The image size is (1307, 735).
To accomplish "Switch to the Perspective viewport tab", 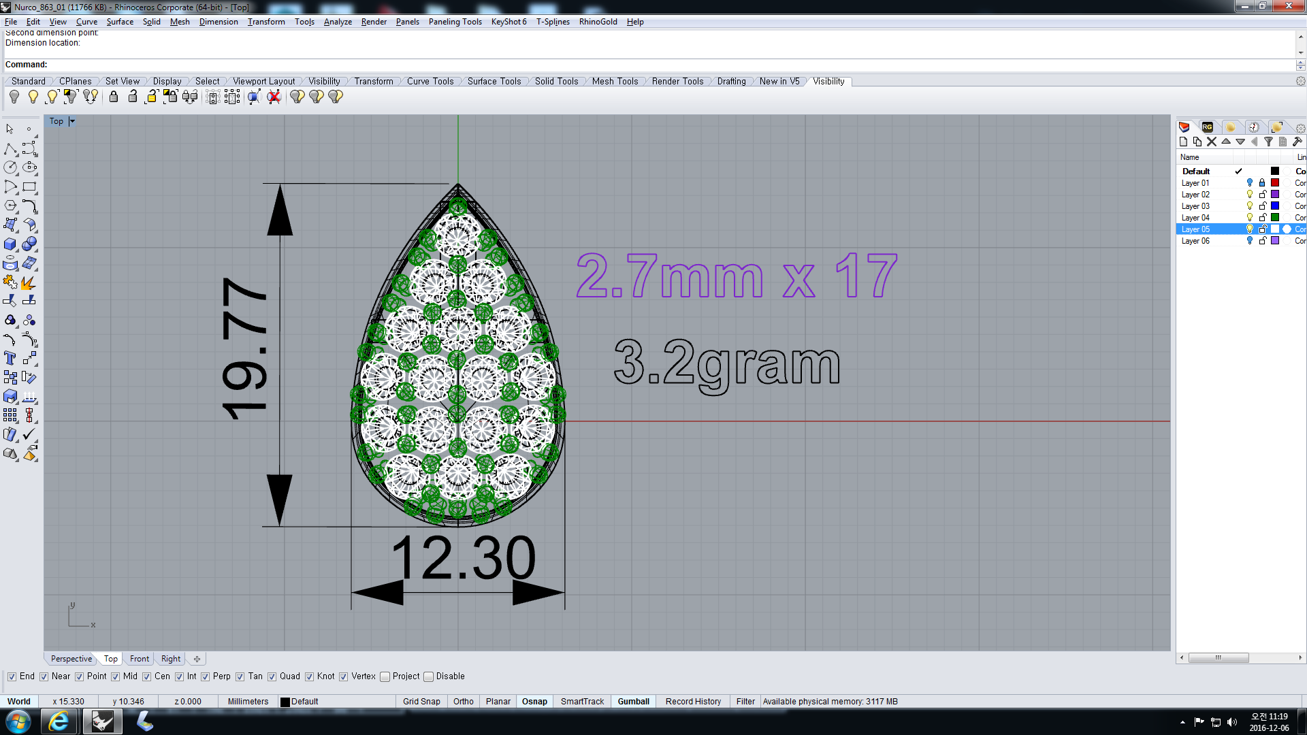I will click(x=71, y=659).
